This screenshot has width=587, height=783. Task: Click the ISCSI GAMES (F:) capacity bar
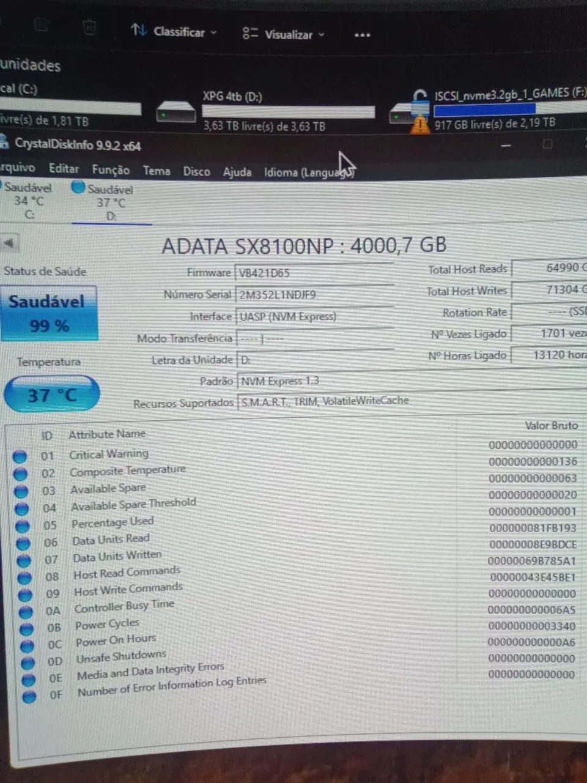(x=510, y=108)
